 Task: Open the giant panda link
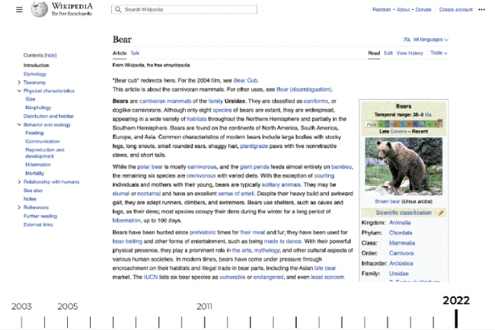pyautogui.click(x=254, y=167)
